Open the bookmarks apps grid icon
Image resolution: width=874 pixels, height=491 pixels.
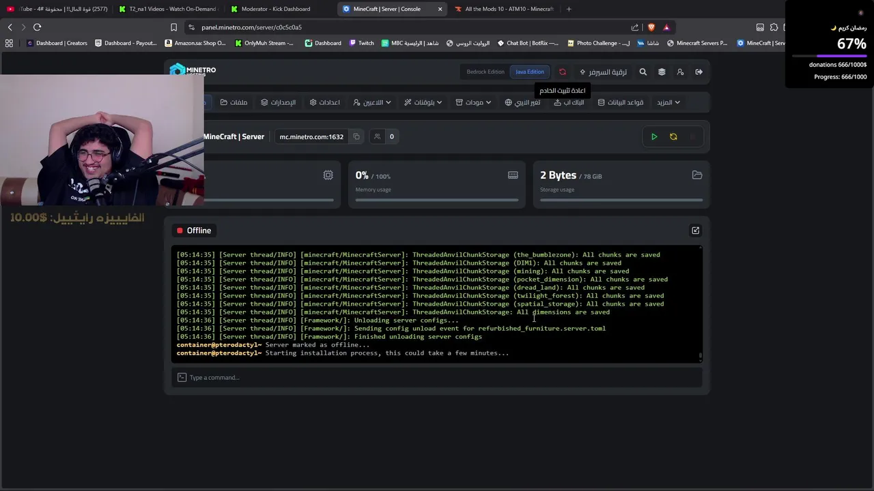tap(9, 43)
